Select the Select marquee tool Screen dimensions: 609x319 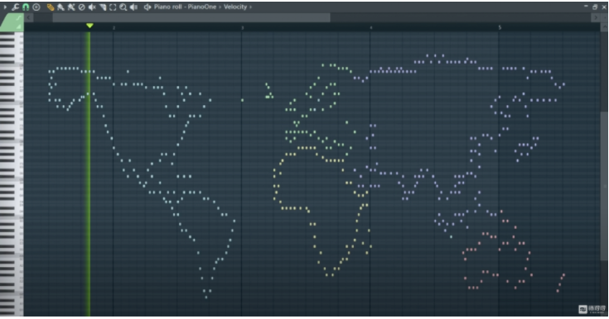coord(113,7)
